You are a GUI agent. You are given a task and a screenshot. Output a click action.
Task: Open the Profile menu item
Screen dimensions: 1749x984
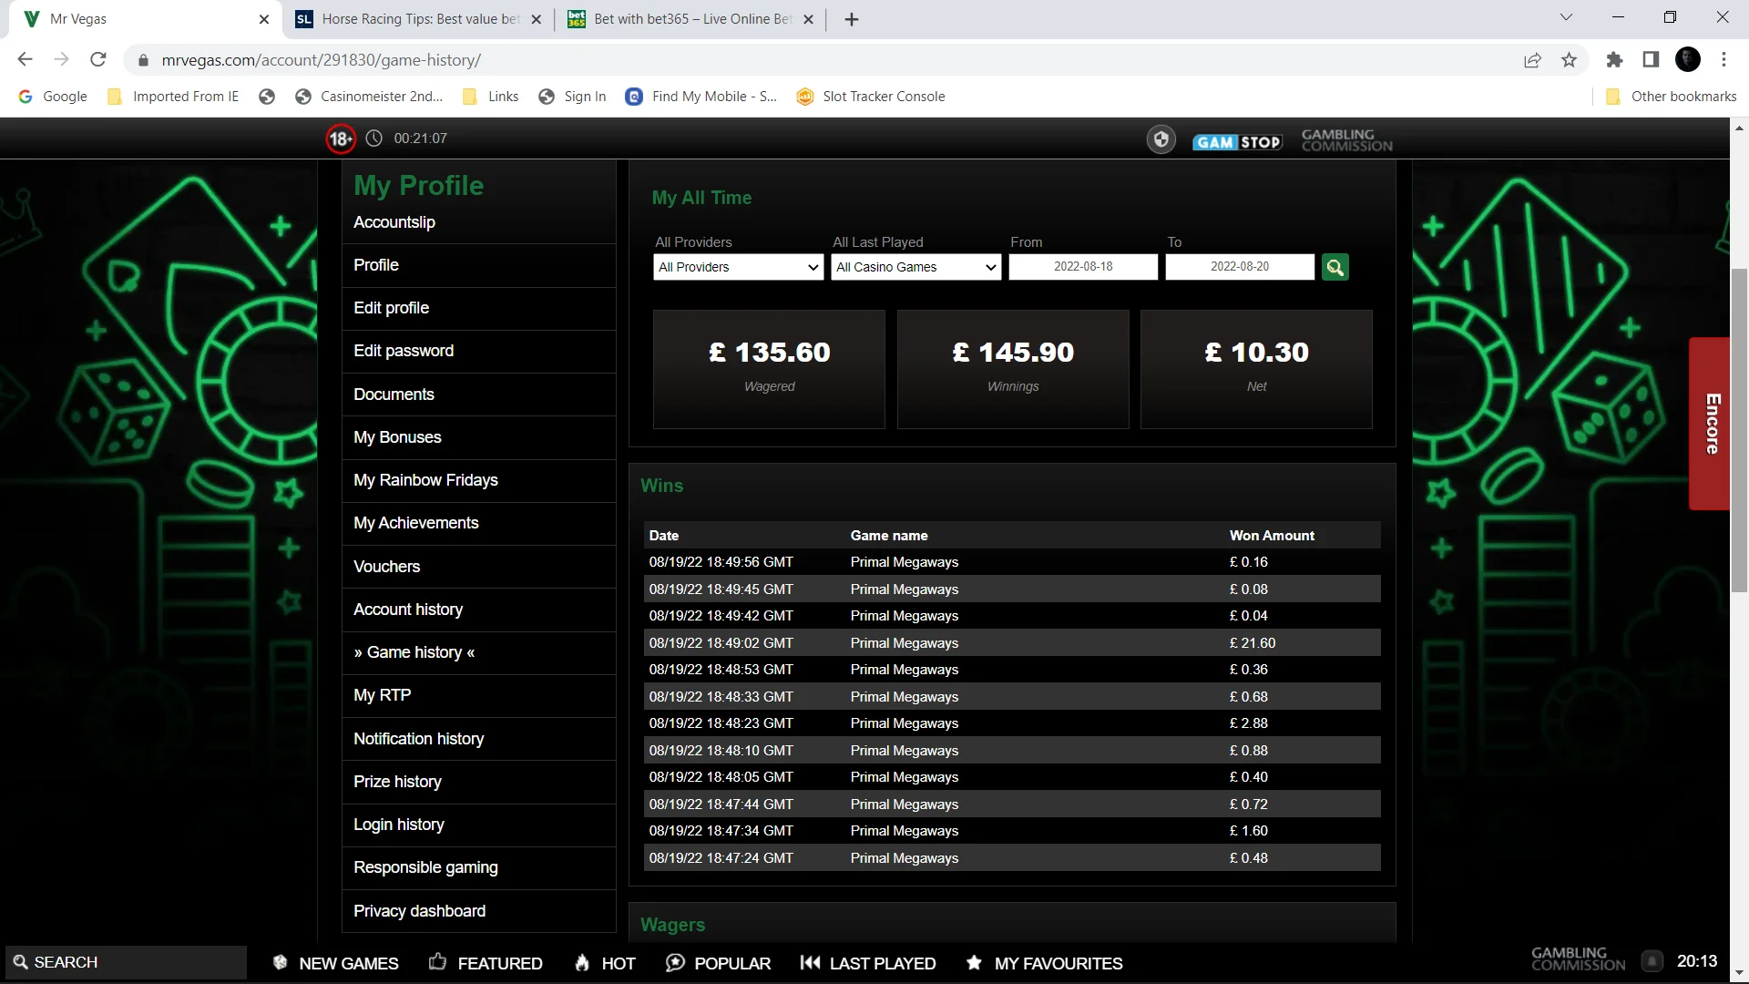tap(376, 265)
